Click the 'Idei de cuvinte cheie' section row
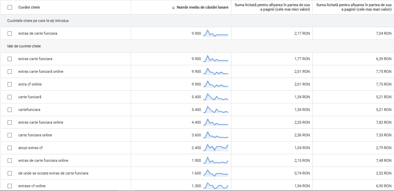394x191 pixels. tap(24, 46)
